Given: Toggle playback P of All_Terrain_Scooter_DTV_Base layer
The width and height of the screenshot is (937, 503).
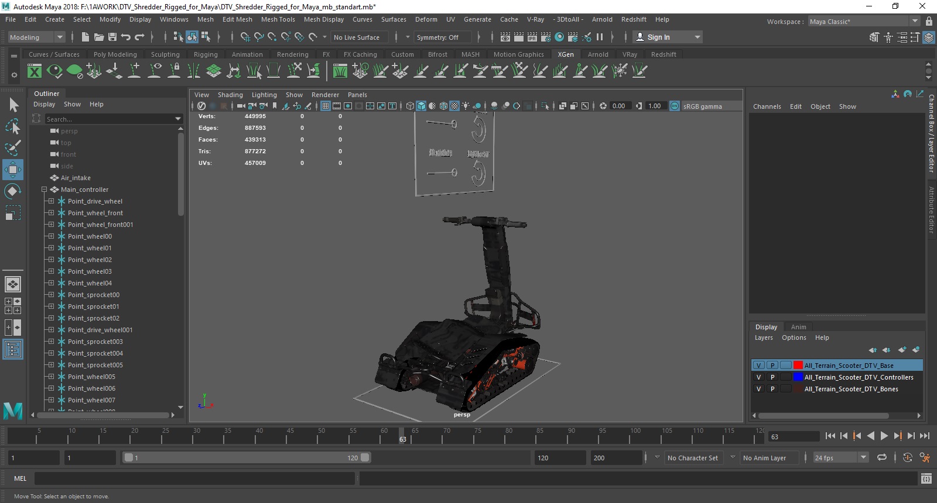Looking at the screenshot, I should point(772,366).
